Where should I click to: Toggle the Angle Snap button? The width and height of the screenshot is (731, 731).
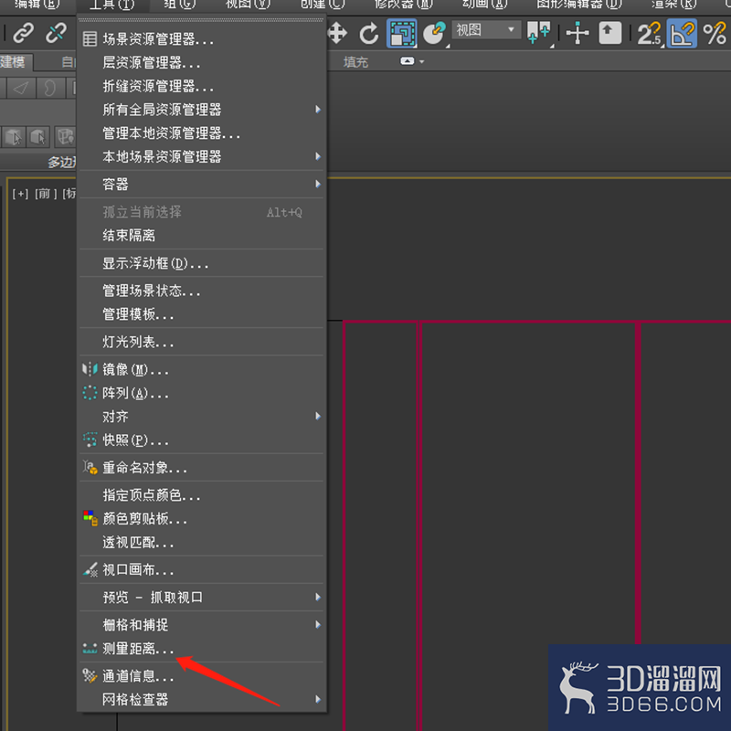[682, 33]
